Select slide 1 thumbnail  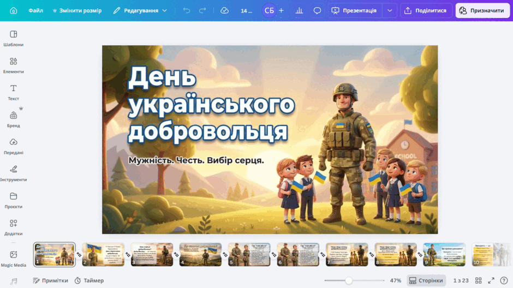coord(55,254)
